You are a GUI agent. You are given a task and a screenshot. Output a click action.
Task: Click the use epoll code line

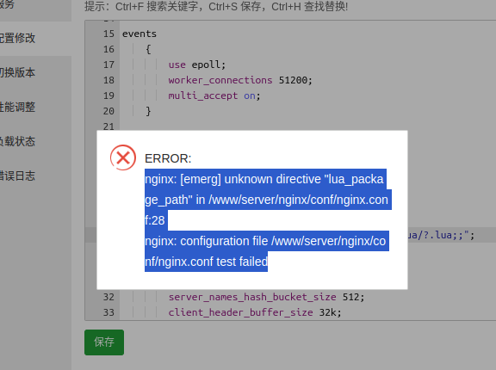[196, 65]
